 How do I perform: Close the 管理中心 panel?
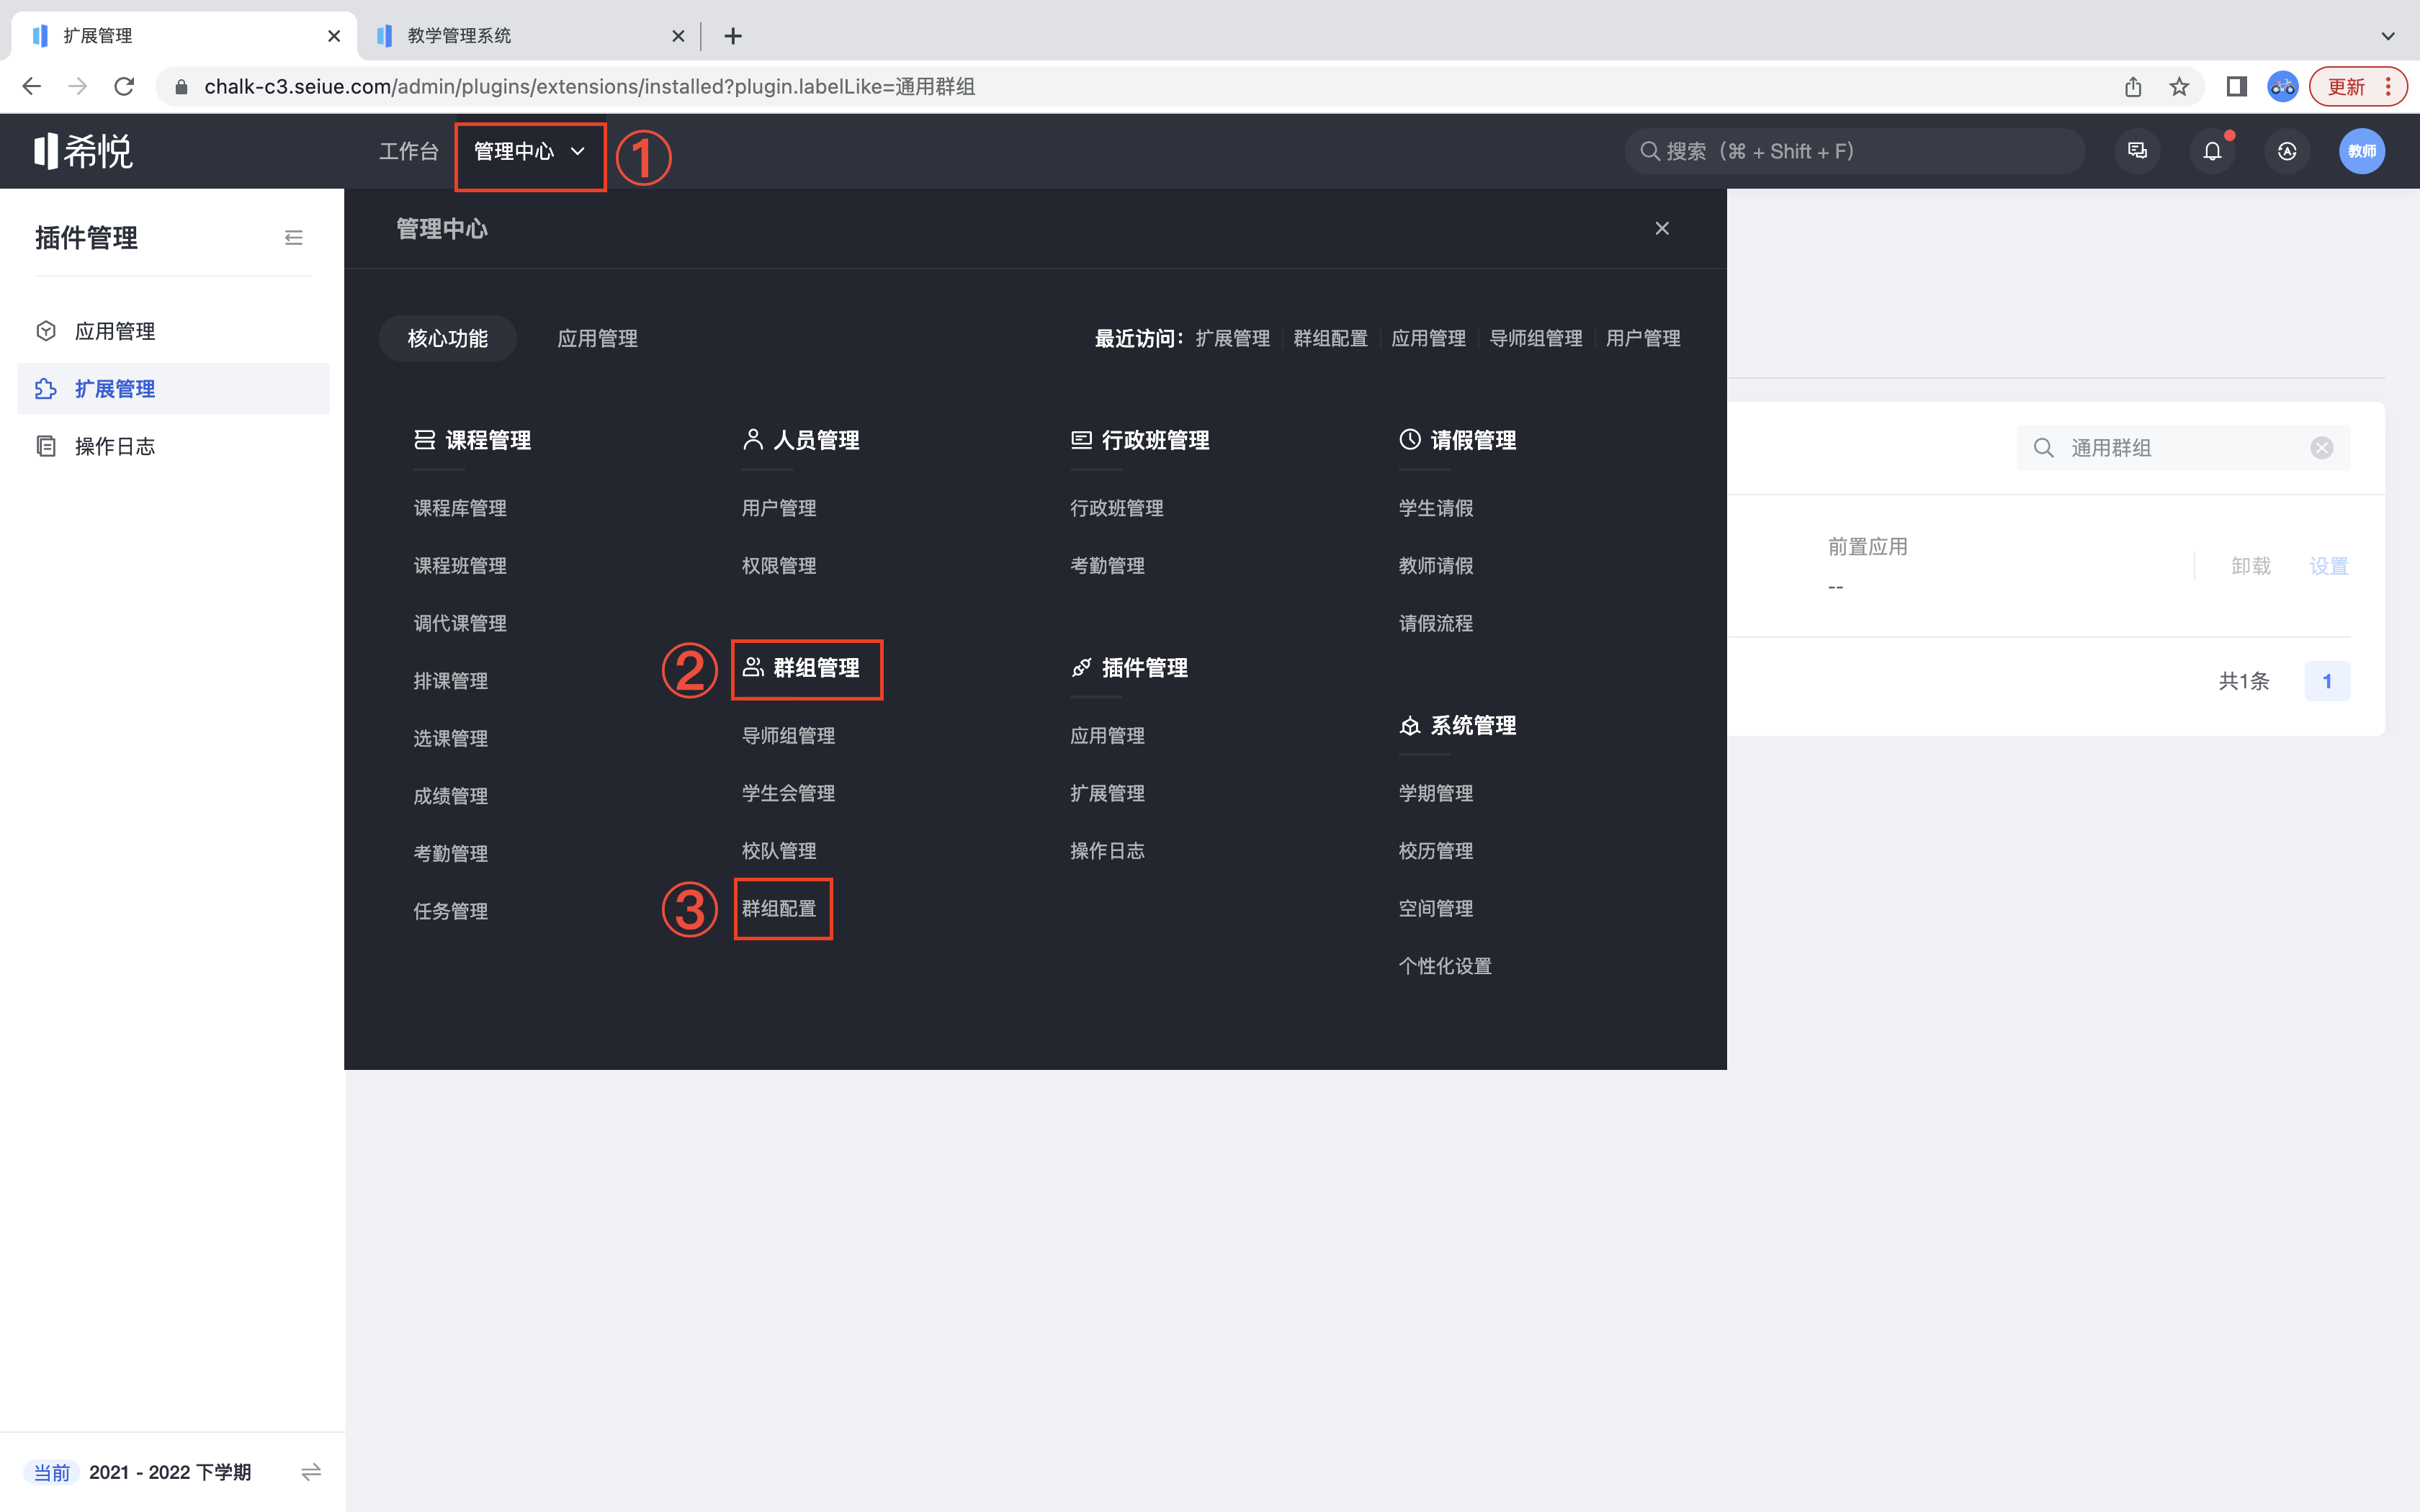click(1662, 228)
